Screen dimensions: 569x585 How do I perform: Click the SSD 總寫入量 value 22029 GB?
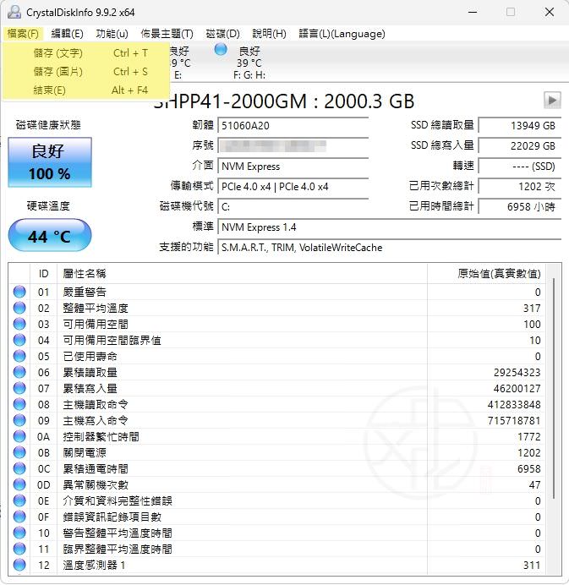click(520, 145)
